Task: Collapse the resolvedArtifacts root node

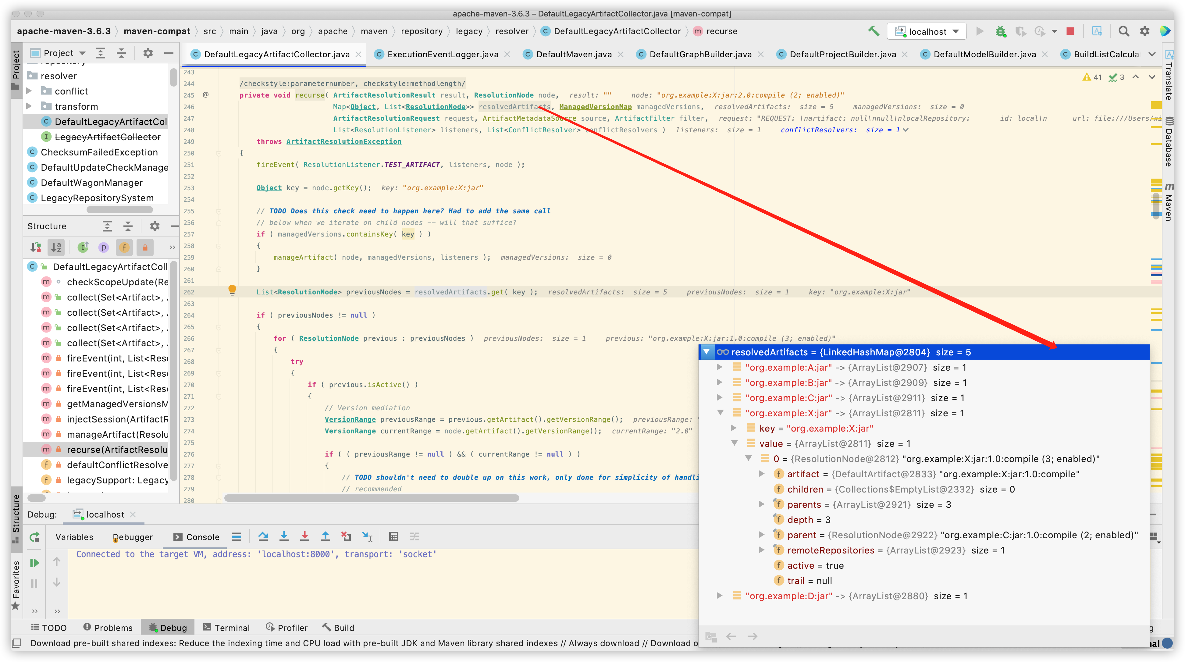Action: tap(706, 352)
